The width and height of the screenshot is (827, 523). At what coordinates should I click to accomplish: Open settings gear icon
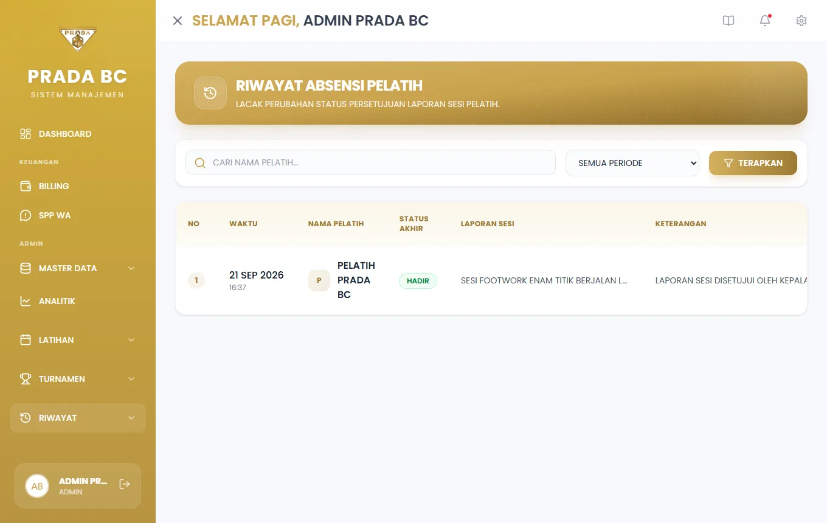coord(801,21)
